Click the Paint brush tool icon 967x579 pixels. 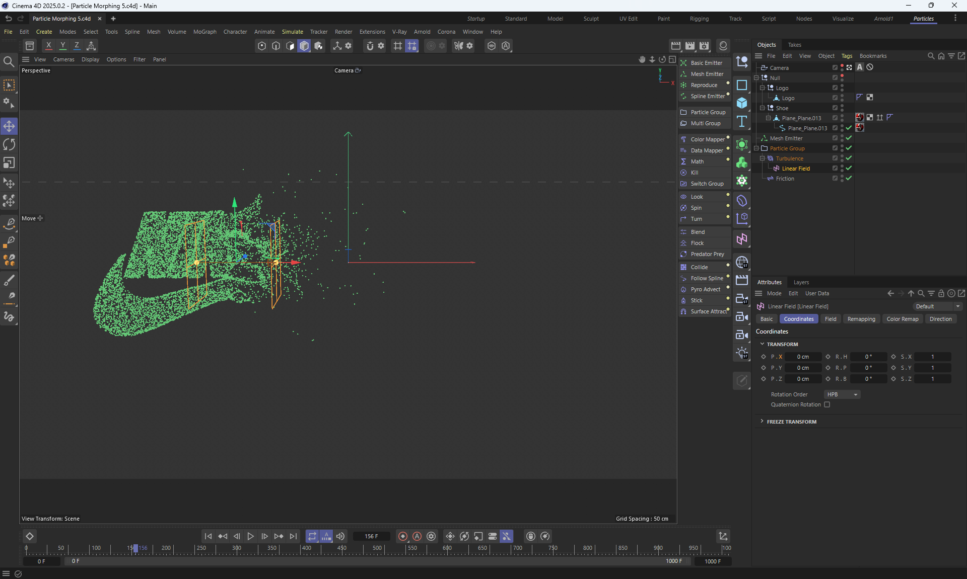click(9, 280)
